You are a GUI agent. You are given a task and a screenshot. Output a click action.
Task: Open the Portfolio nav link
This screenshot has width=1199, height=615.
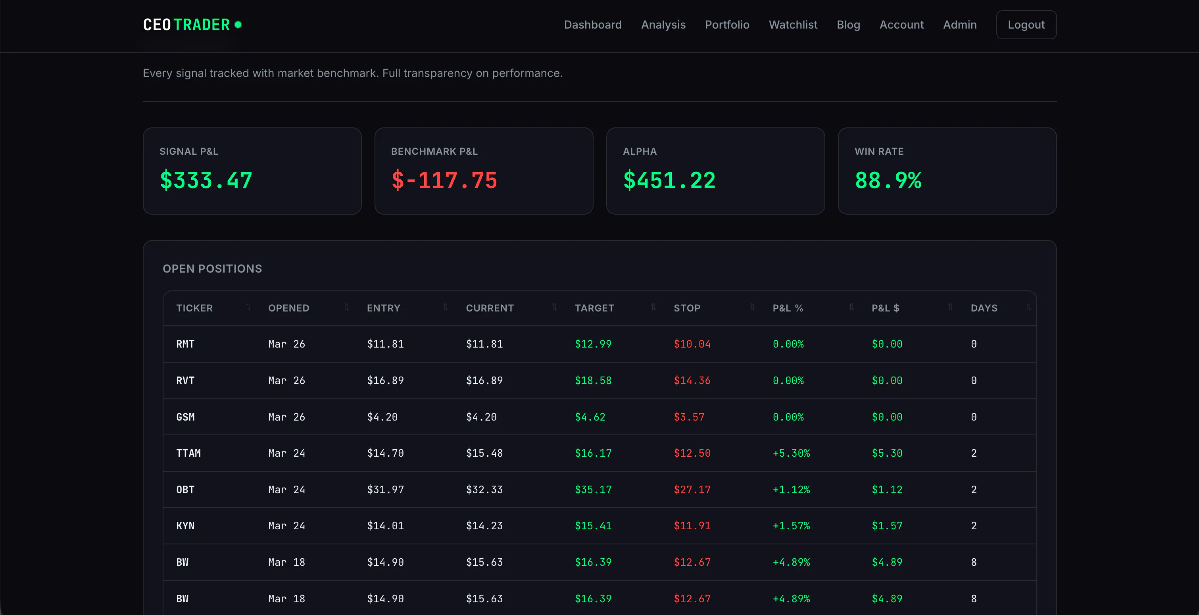(x=727, y=25)
